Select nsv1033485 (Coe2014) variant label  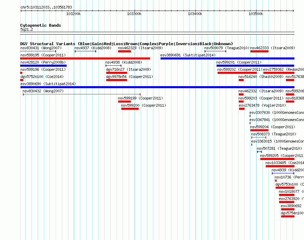[x=285, y=163]
